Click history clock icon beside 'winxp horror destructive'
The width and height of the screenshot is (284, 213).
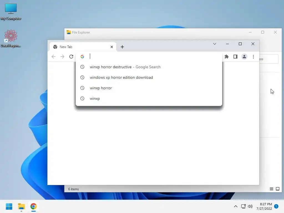point(82,67)
